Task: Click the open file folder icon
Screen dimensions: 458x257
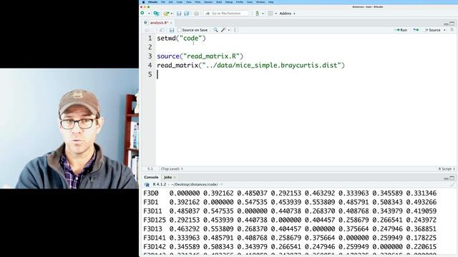Action: click(166, 14)
